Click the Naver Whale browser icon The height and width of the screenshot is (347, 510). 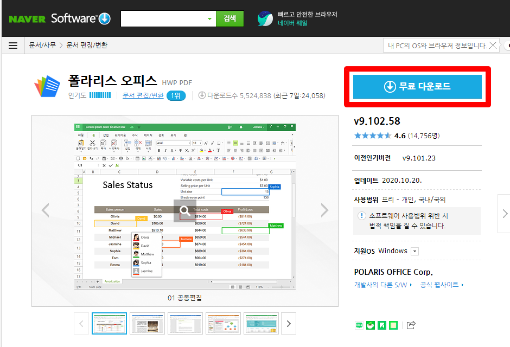pos(265,18)
